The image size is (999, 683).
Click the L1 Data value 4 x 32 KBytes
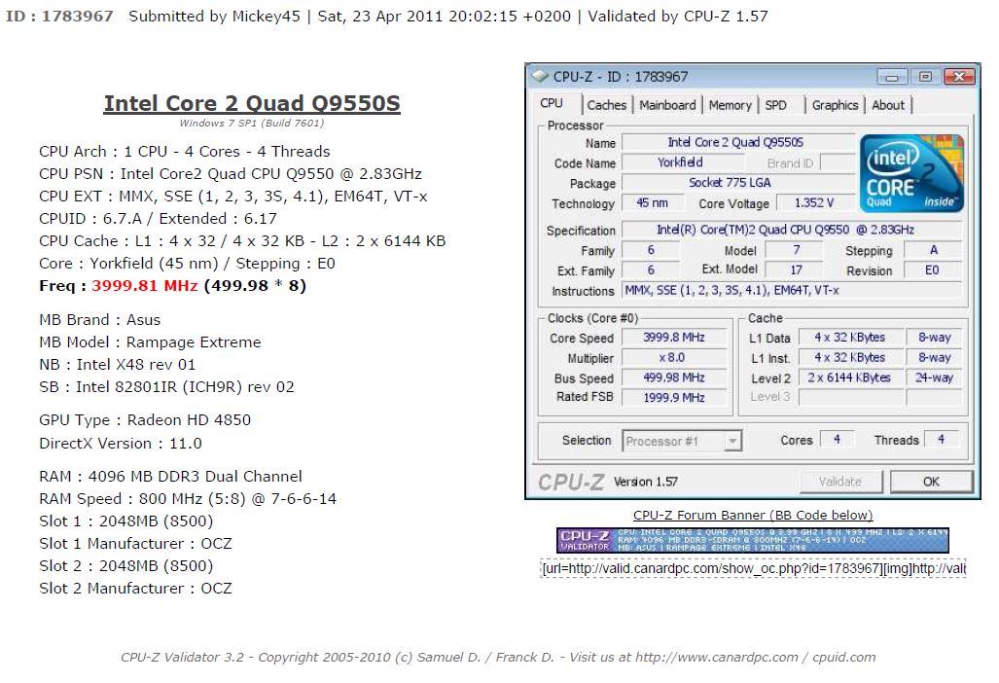pyautogui.click(x=850, y=337)
